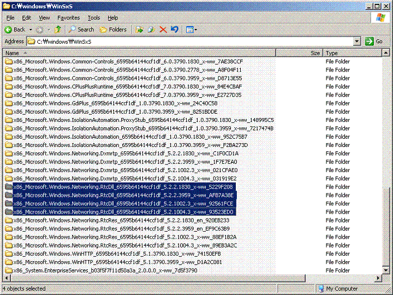Expand the address bar dropdown arrow
Viewport: 393px width, 295px height.
[x=357, y=42]
